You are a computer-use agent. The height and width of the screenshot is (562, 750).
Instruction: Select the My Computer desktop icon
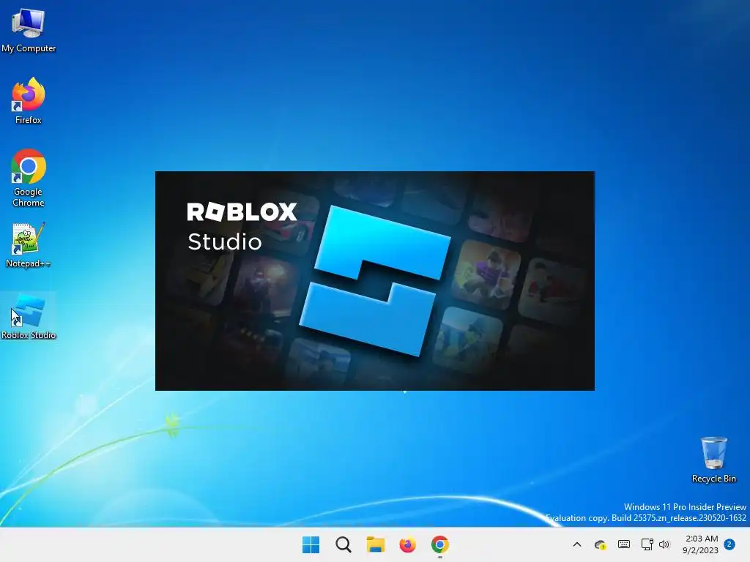click(x=29, y=29)
